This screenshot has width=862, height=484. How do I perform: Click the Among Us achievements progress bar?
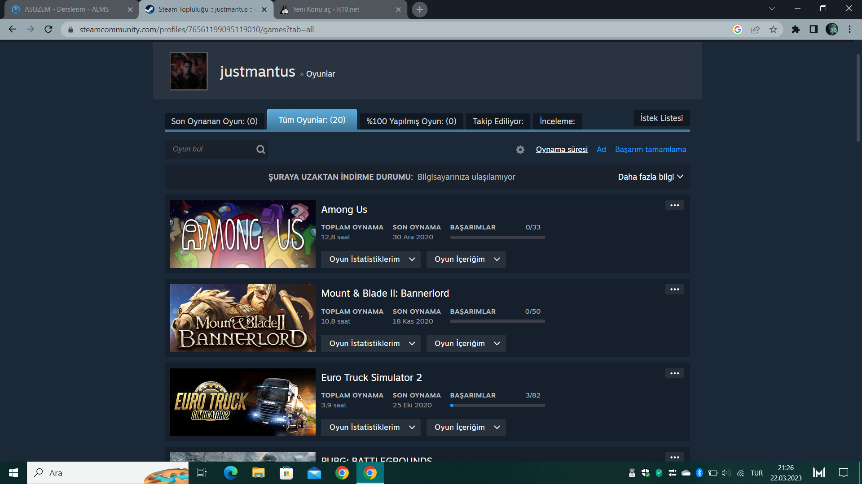[x=497, y=238]
